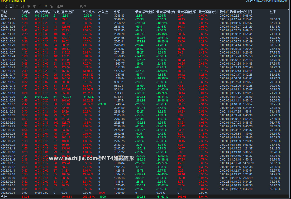The width and height of the screenshot is (291, 199).
Task: Click the 694.81 balance cell
Action: point(118,97)
